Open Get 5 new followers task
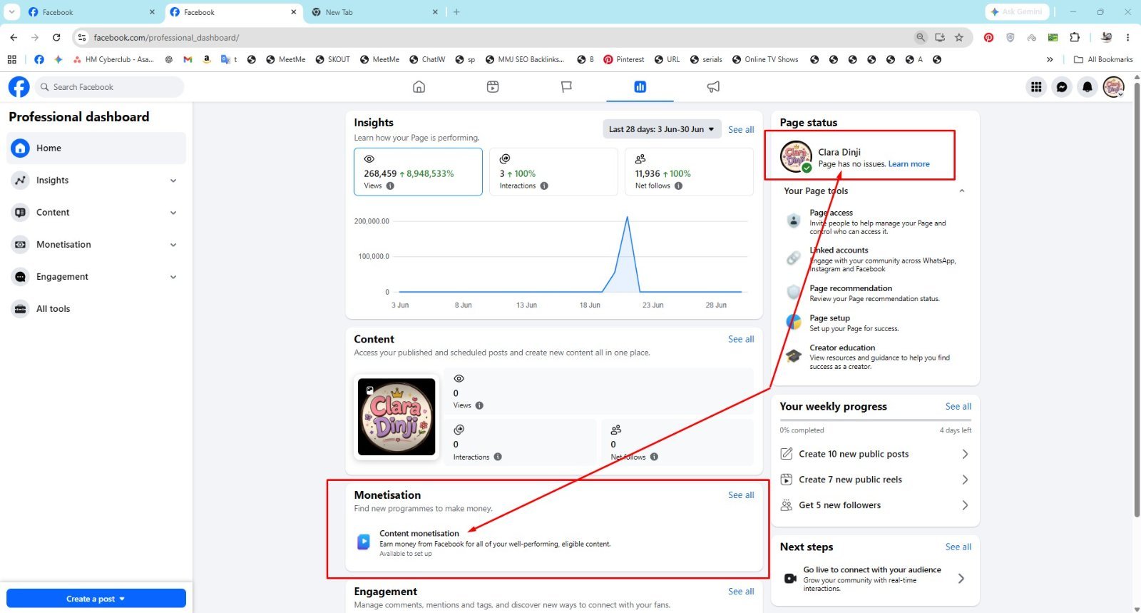This screenshot has height=613, width=1141. click(x=875, y=505)
